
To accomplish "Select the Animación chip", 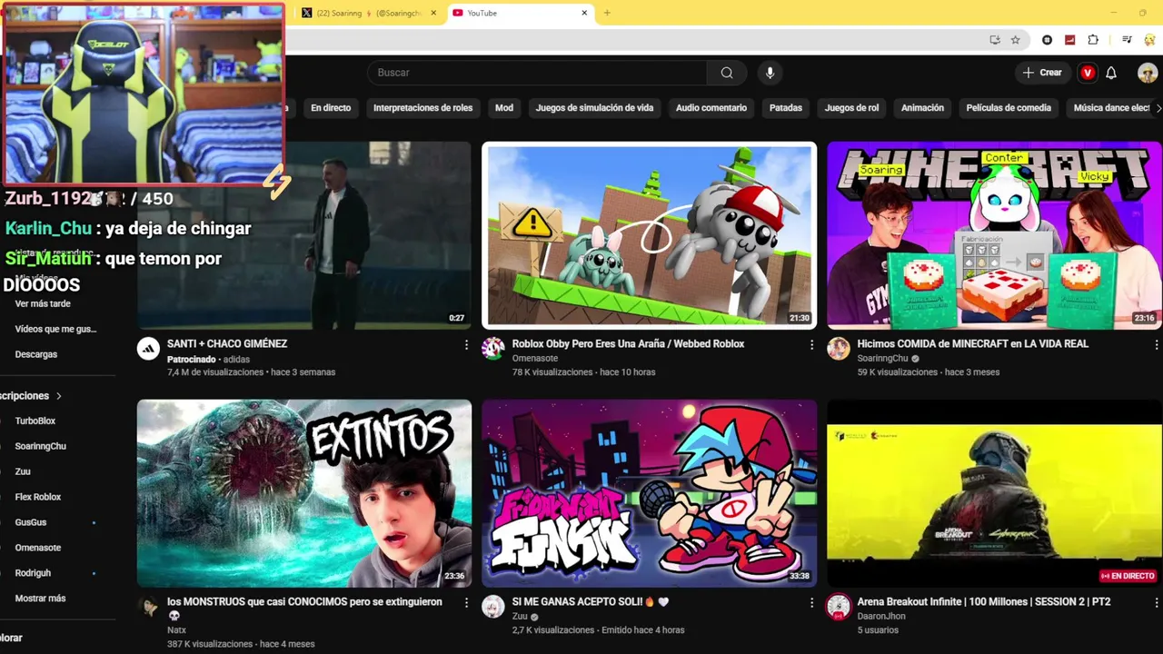I will [x=922, y=108].
